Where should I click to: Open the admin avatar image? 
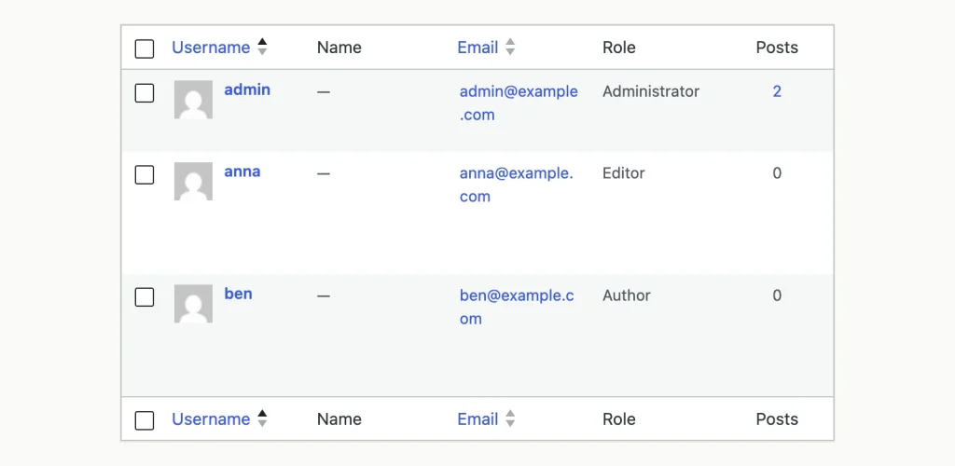click(x=194, y=99)
